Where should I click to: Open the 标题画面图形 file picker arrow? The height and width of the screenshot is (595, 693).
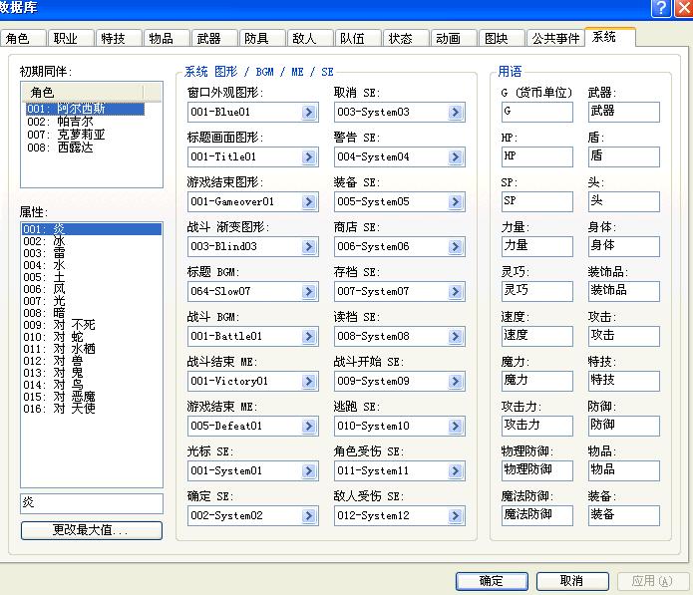[309, 156]
